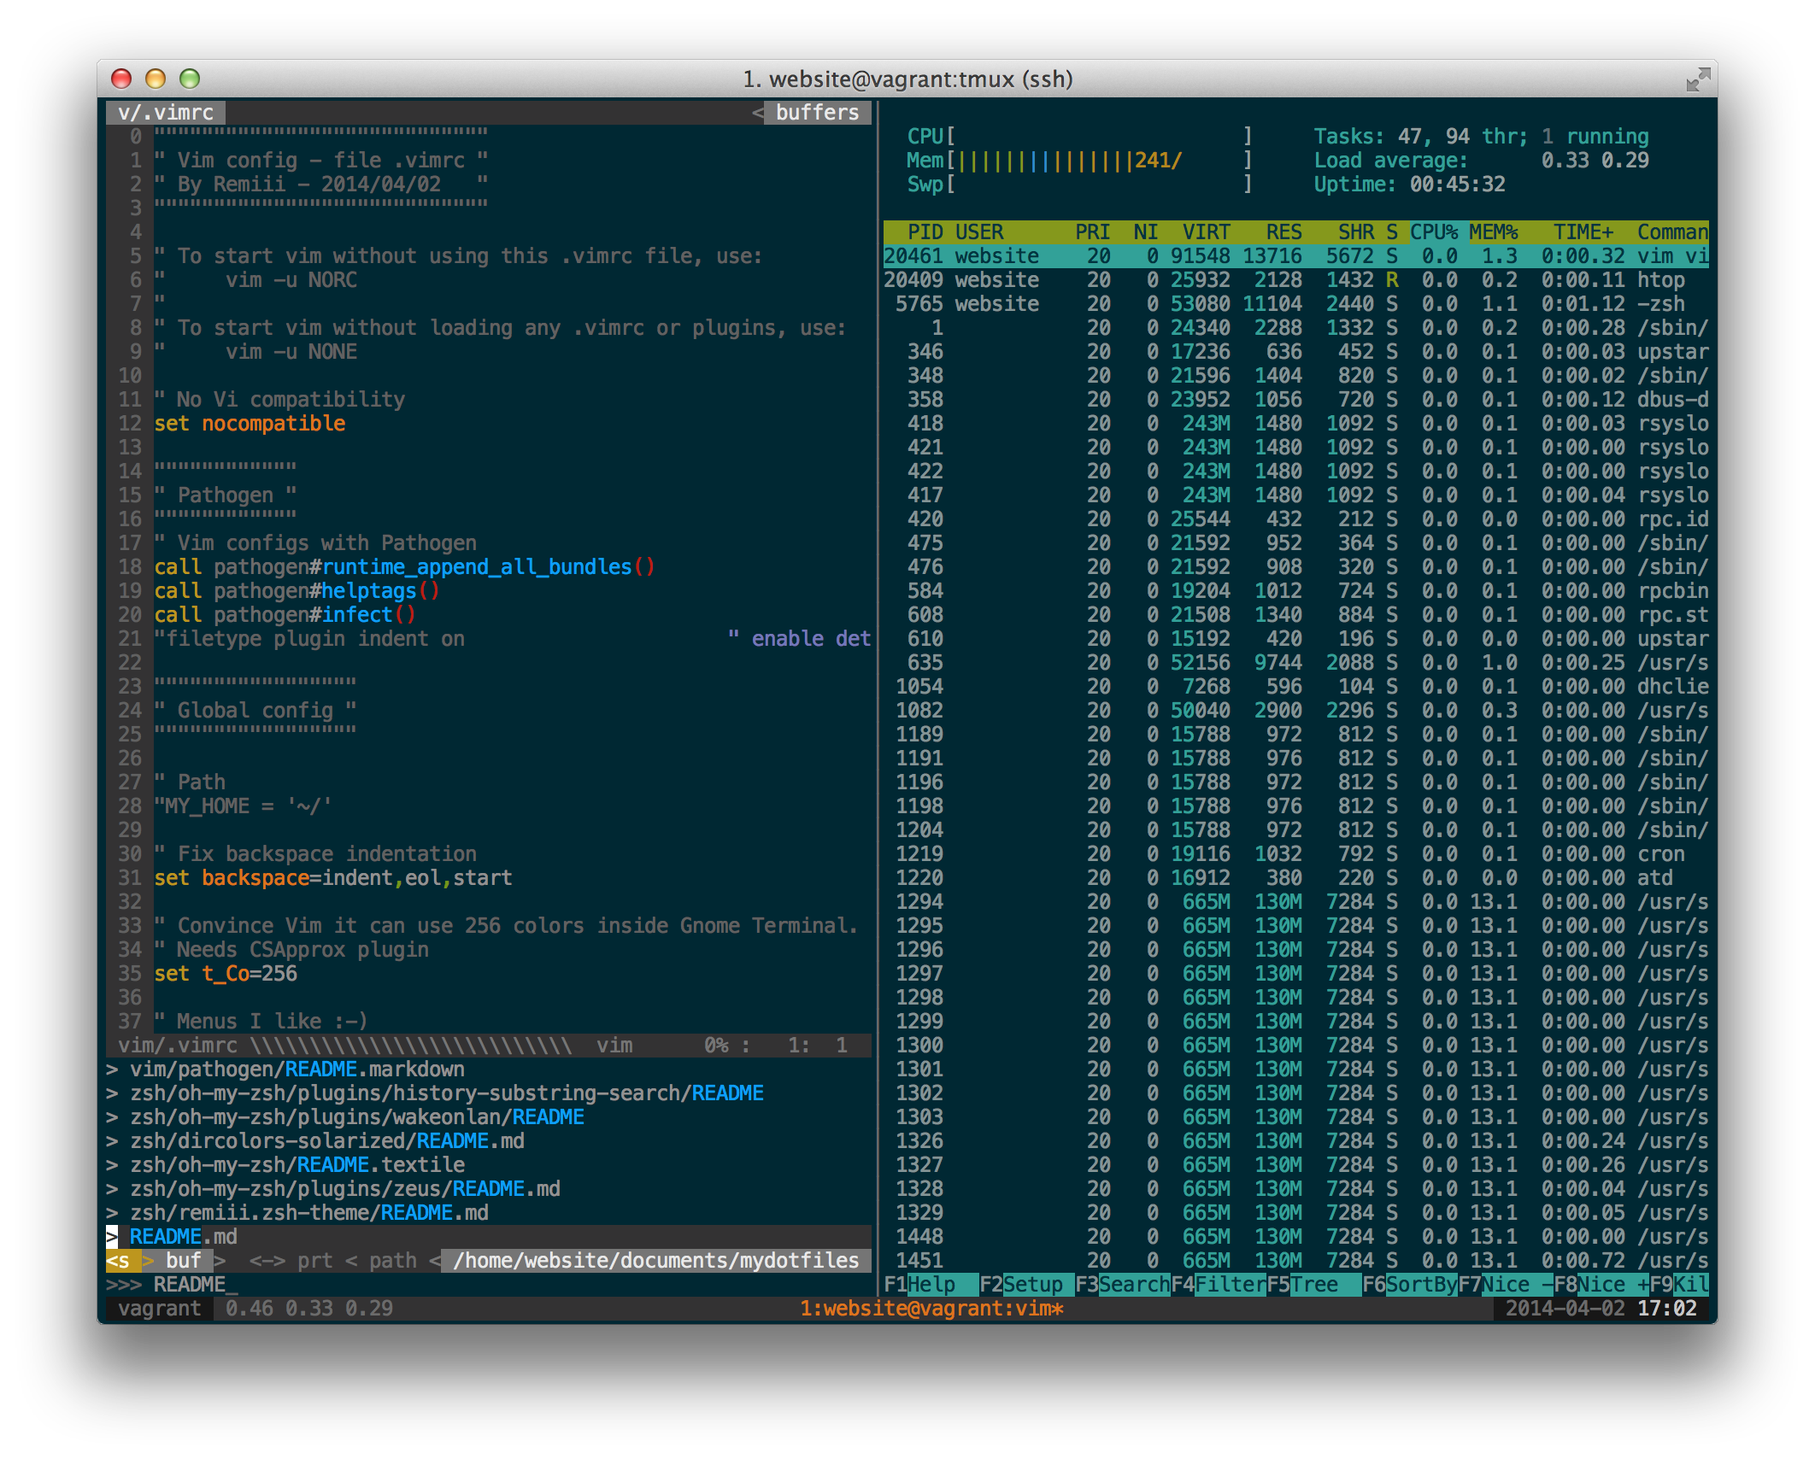Screen dimensions: 1815x1459
Task: Select process 20461 vim row
Action: (1296, 256)
